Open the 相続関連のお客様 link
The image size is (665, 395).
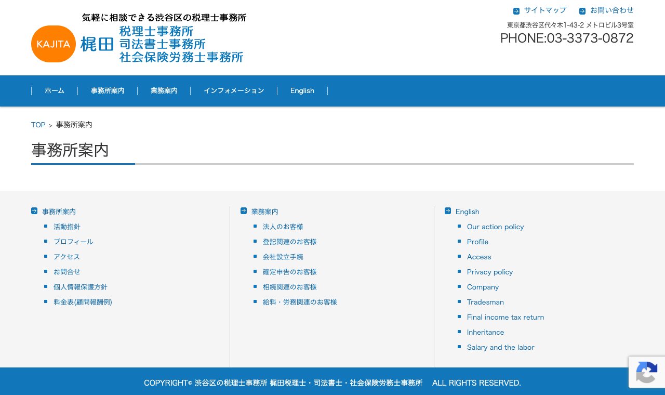click(x=290, y=287)
